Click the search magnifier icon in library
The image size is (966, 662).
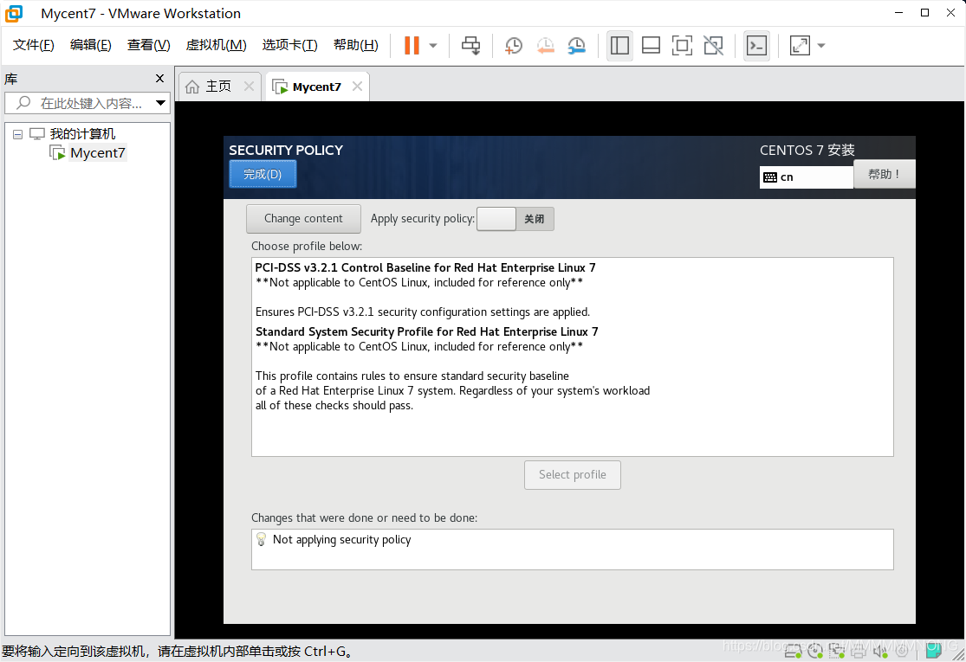(23, 103)
